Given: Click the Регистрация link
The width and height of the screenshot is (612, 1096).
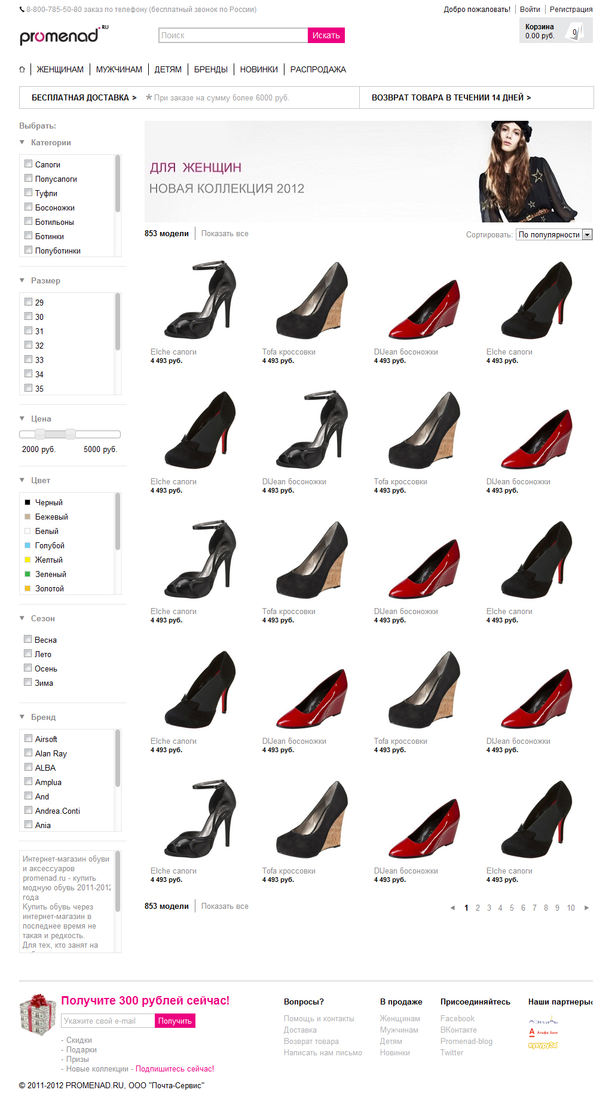Looking at the screenshot, I should pos(571,10).
